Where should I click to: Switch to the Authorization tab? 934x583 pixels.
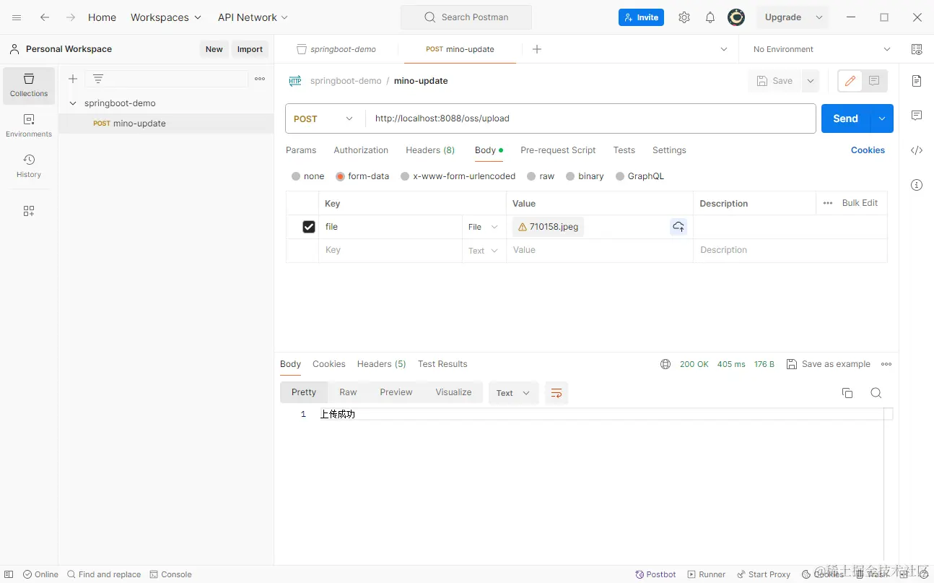(361, 150)
